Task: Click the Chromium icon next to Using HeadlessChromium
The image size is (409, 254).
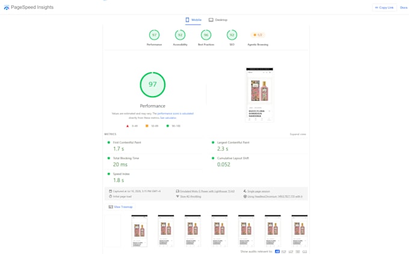Action: click(245, 196)
